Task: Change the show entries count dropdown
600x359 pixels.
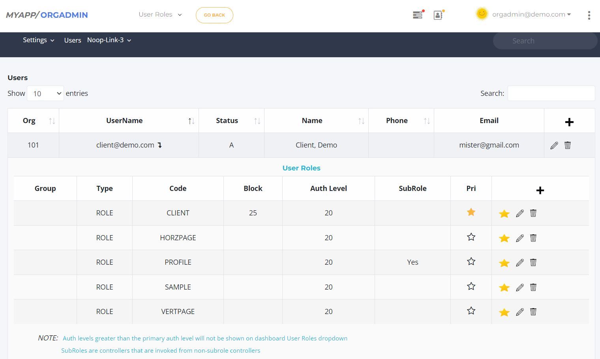Action: click(45, 93)
